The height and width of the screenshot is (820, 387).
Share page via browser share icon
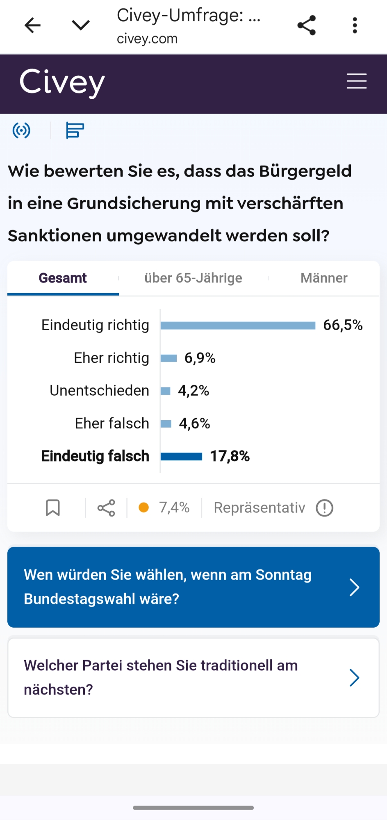point(307,25)
